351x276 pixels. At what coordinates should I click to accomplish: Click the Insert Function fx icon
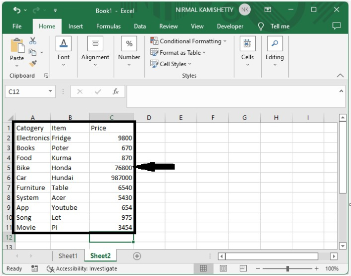[115, 92]
